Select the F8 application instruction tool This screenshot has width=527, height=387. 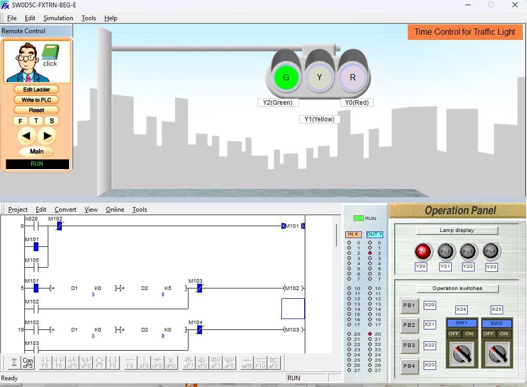113,362
